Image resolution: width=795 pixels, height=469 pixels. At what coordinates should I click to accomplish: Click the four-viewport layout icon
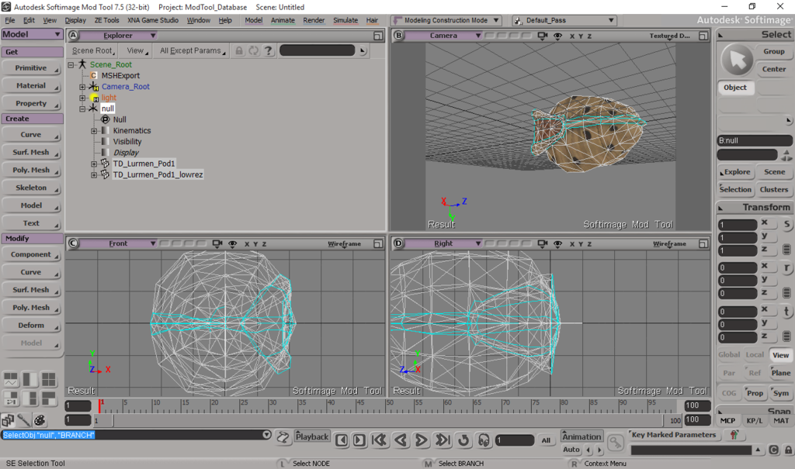(49, 379)
